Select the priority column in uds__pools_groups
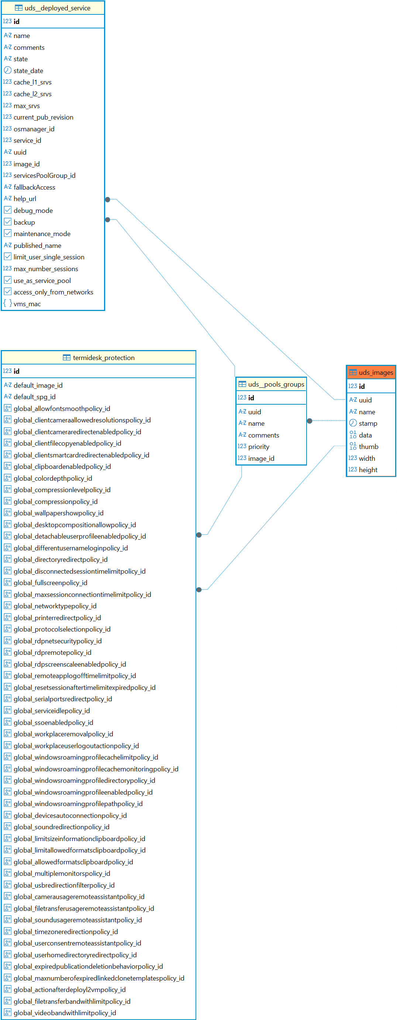Screen dimensions: 397x1020 [259, 446]
